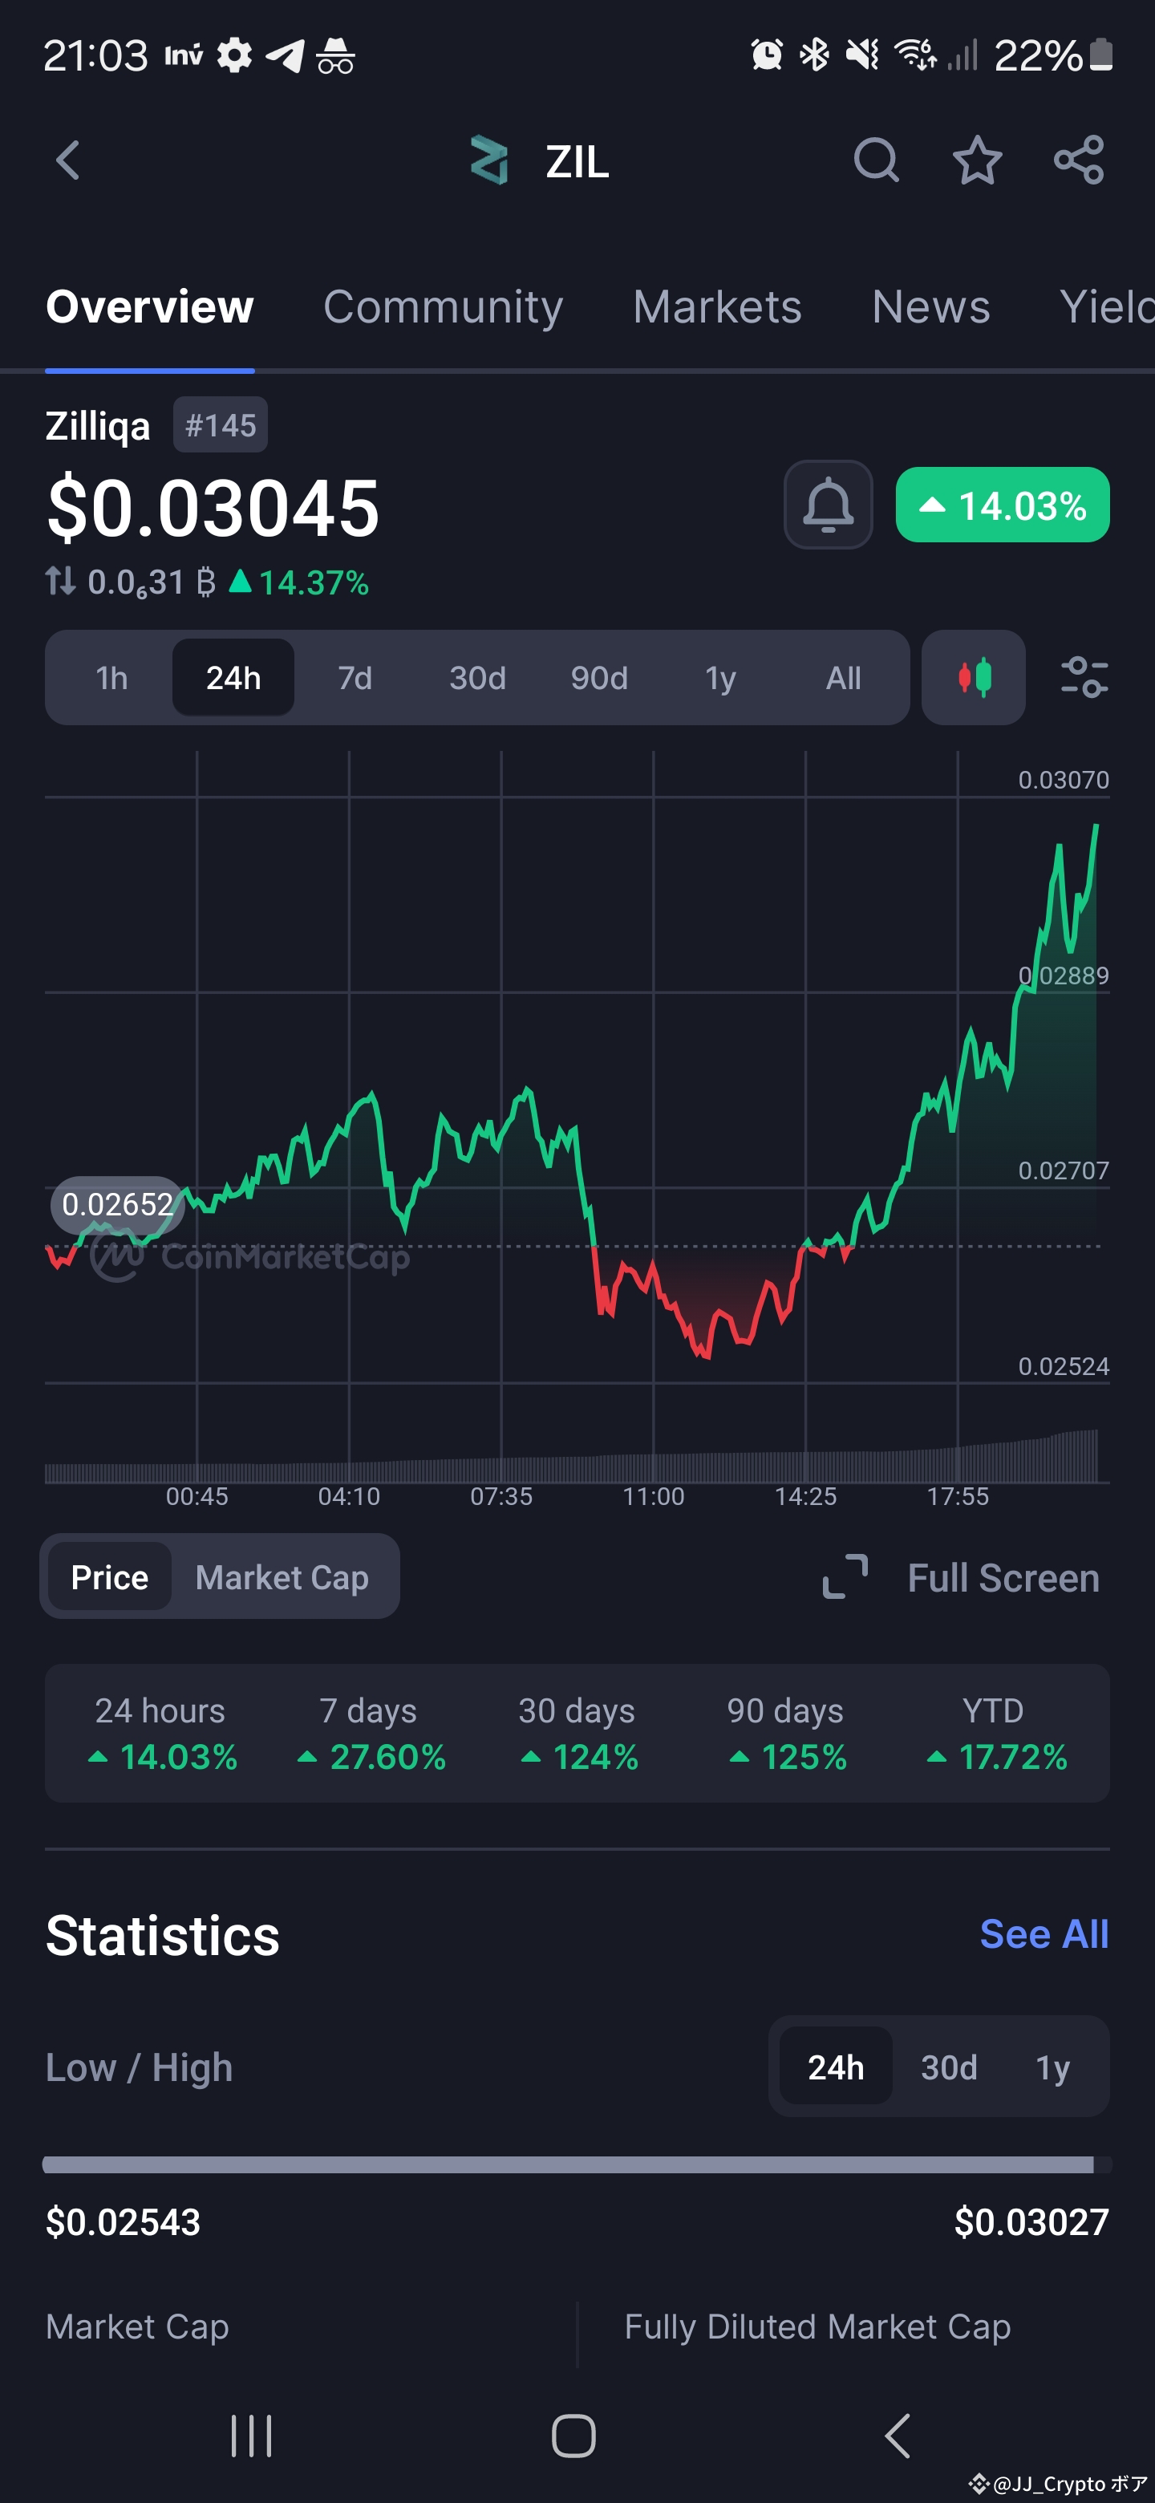Add ZIL to watchlist with the star icon

[x=976, y=160]
